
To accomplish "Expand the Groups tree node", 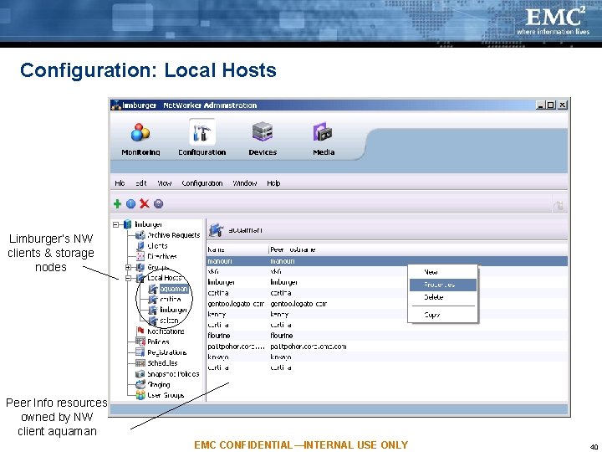I will coord(128,267).
